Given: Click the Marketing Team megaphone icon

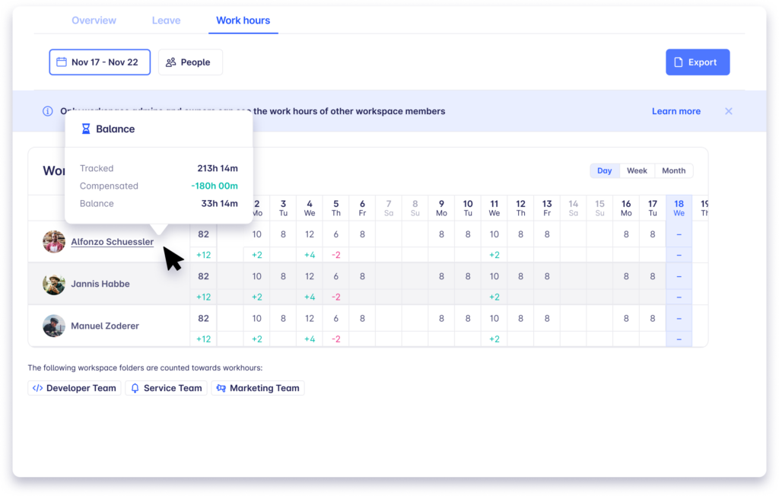Looking at the screenshot, I should [221, 388].
